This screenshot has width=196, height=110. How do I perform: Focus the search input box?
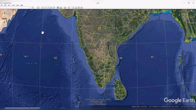[x=15, y=8]
